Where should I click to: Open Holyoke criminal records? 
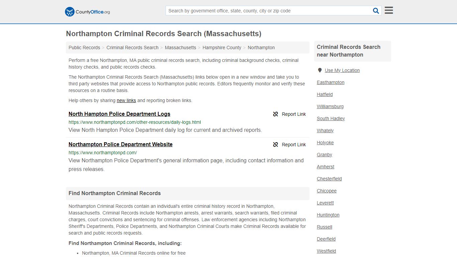point(325,143)
